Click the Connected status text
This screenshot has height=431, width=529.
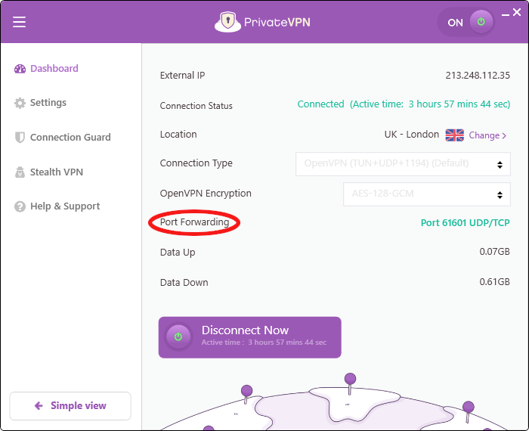tap(320, 104)
